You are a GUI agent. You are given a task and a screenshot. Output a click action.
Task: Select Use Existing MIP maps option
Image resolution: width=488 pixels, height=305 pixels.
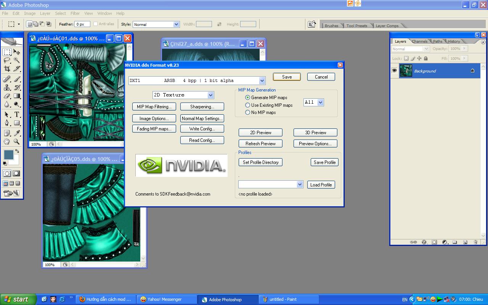pos(248,105)
